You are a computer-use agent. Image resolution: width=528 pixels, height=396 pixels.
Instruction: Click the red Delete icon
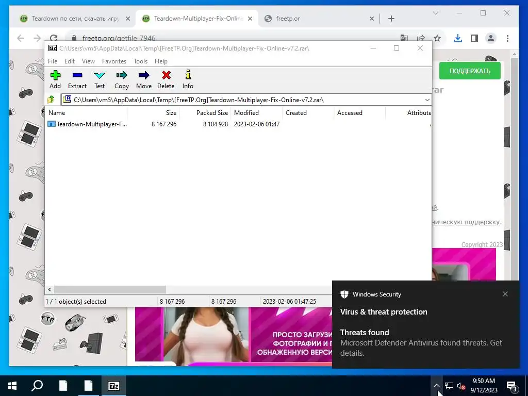point(166,79)
